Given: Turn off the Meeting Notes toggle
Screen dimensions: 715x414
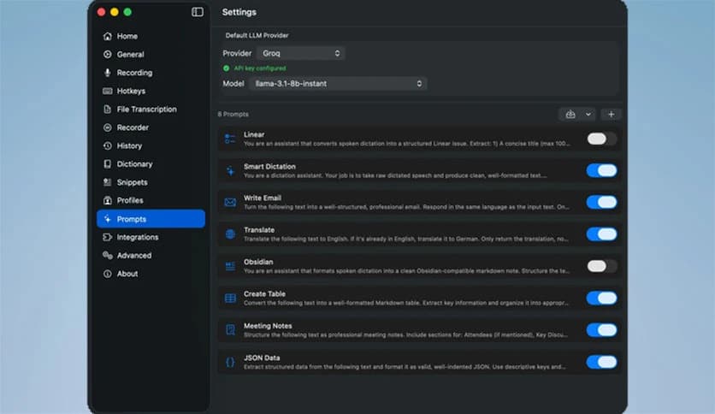Looking at the screenshot, I should tap(601, 330).
